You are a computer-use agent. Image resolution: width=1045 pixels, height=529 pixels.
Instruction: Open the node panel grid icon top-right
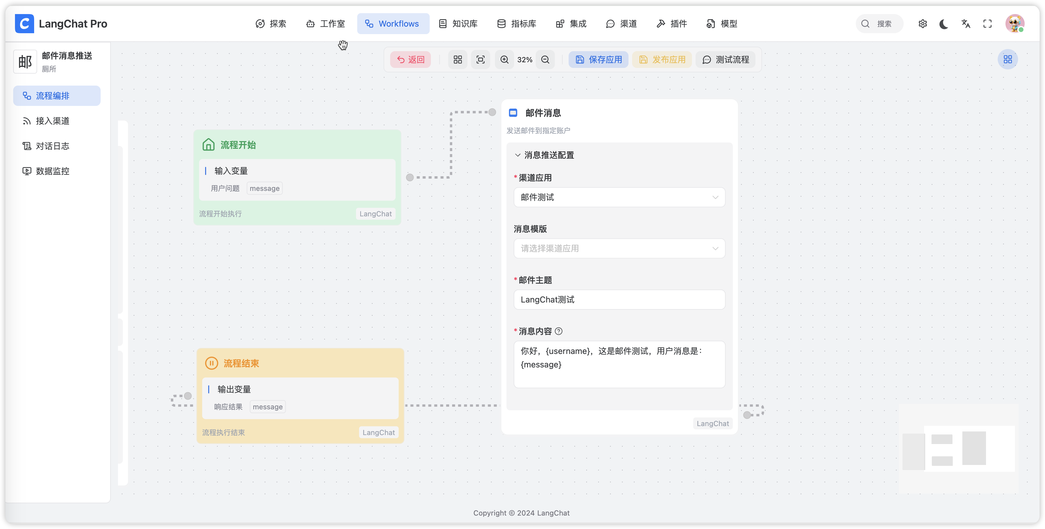point(1008,60)
